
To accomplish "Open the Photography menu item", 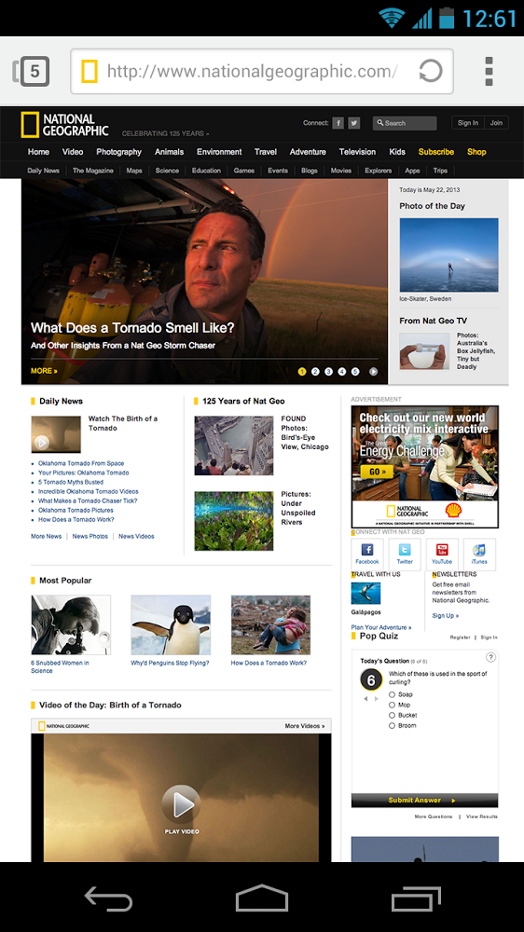I will [119, 152].
